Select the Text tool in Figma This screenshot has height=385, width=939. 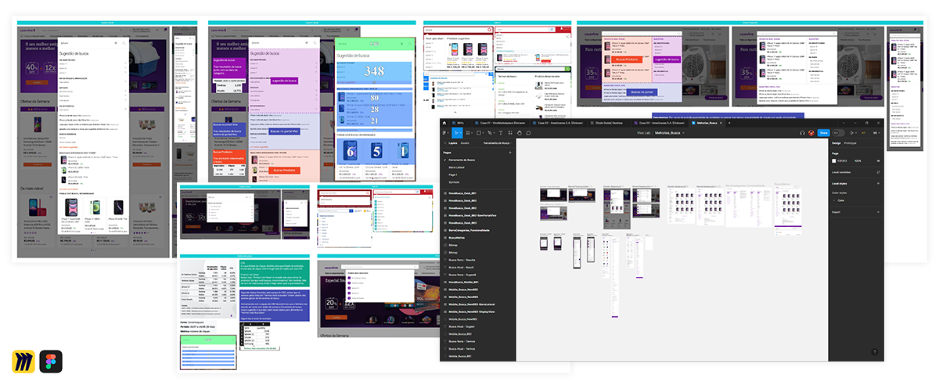(x=501, y=133)
